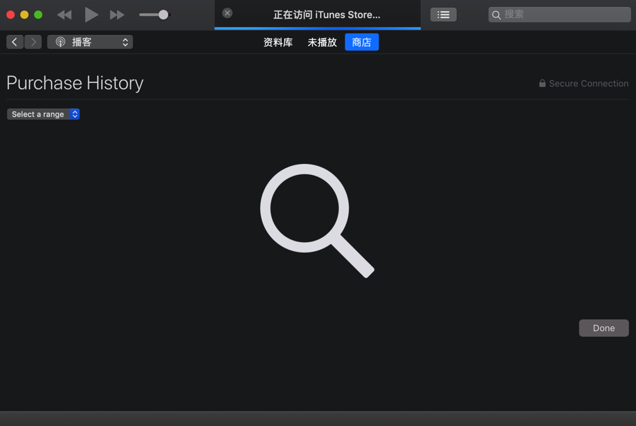Click the Purchase History heading

(75, 83)
